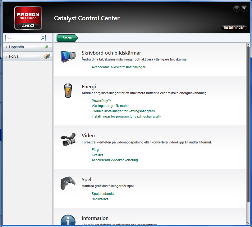The height and width of the screenshot is (227, 252).
Task: Click the gamepad Spel icon
Action: (x=68, y=183)
